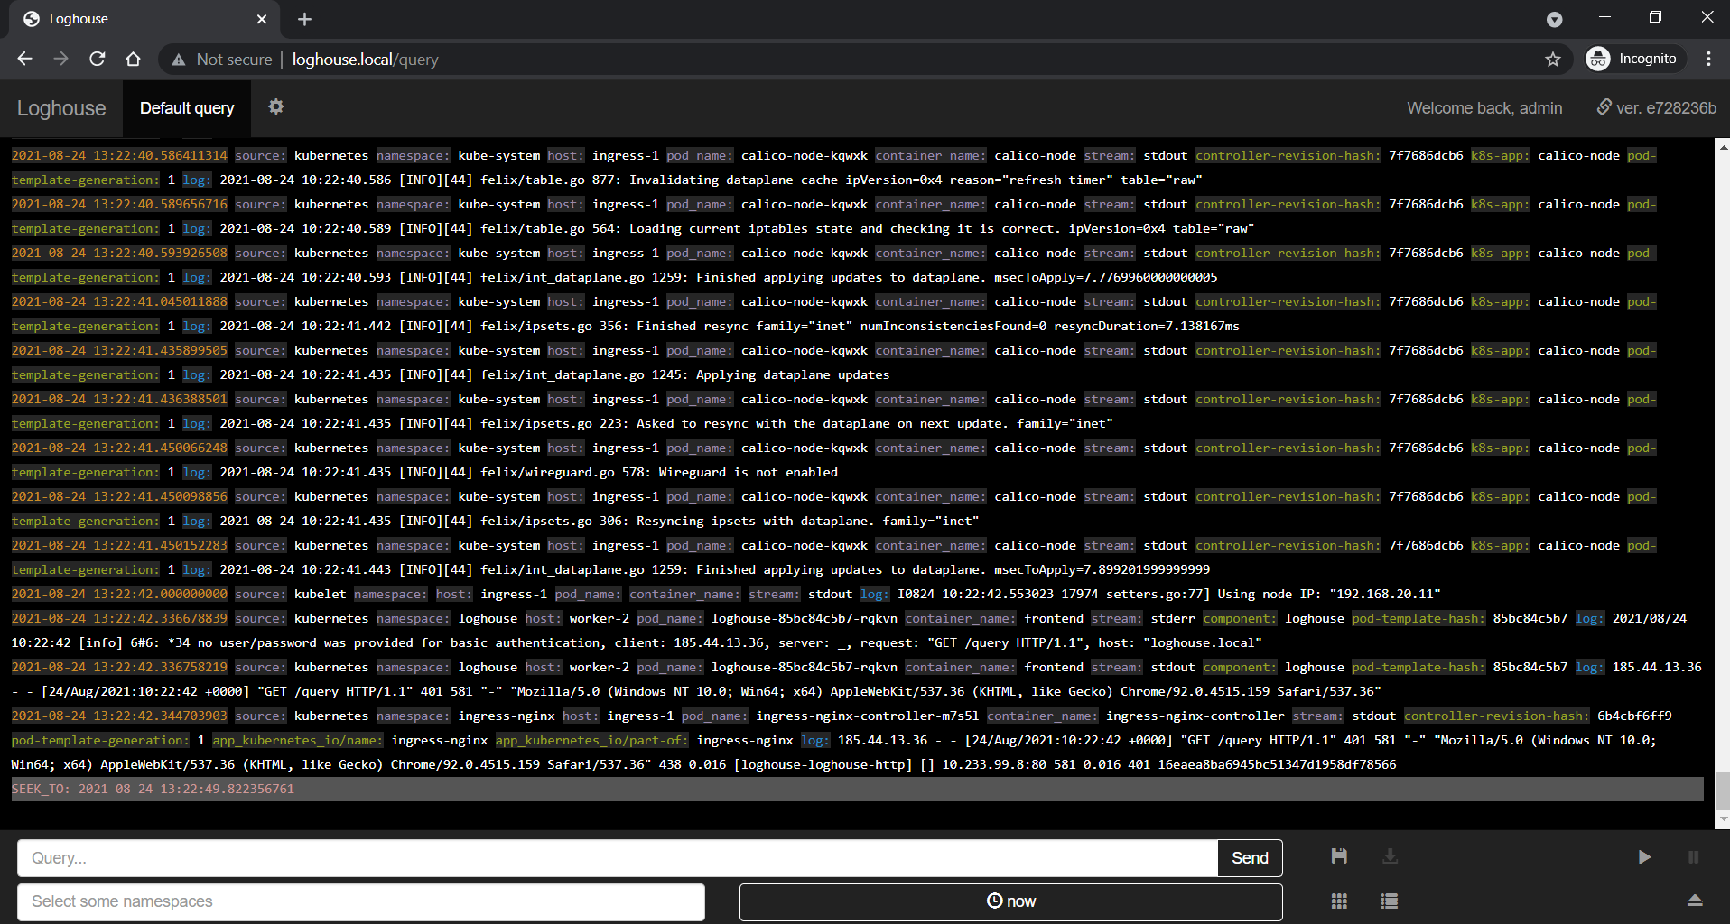Screen dimensions: 1730x924
Task: Select the Loghouse browser tab
Action: 144,19
